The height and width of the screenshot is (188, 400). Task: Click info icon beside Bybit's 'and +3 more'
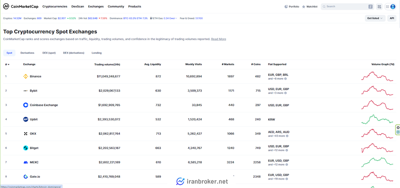(x=285, y=93)
